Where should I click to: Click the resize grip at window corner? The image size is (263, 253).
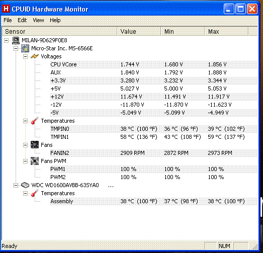pyautogui.click(x=255, y=247)
